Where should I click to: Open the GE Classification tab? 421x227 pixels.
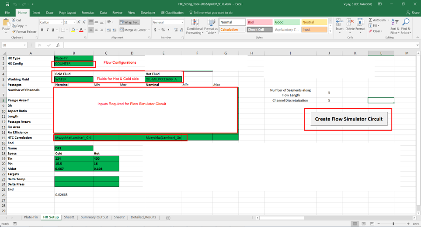click(x=172, y=13)
